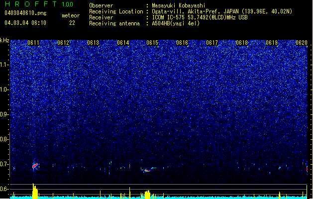Click the 0611 time marker
The width and height of the screenshot is (313, 199).
coord(33,43)
